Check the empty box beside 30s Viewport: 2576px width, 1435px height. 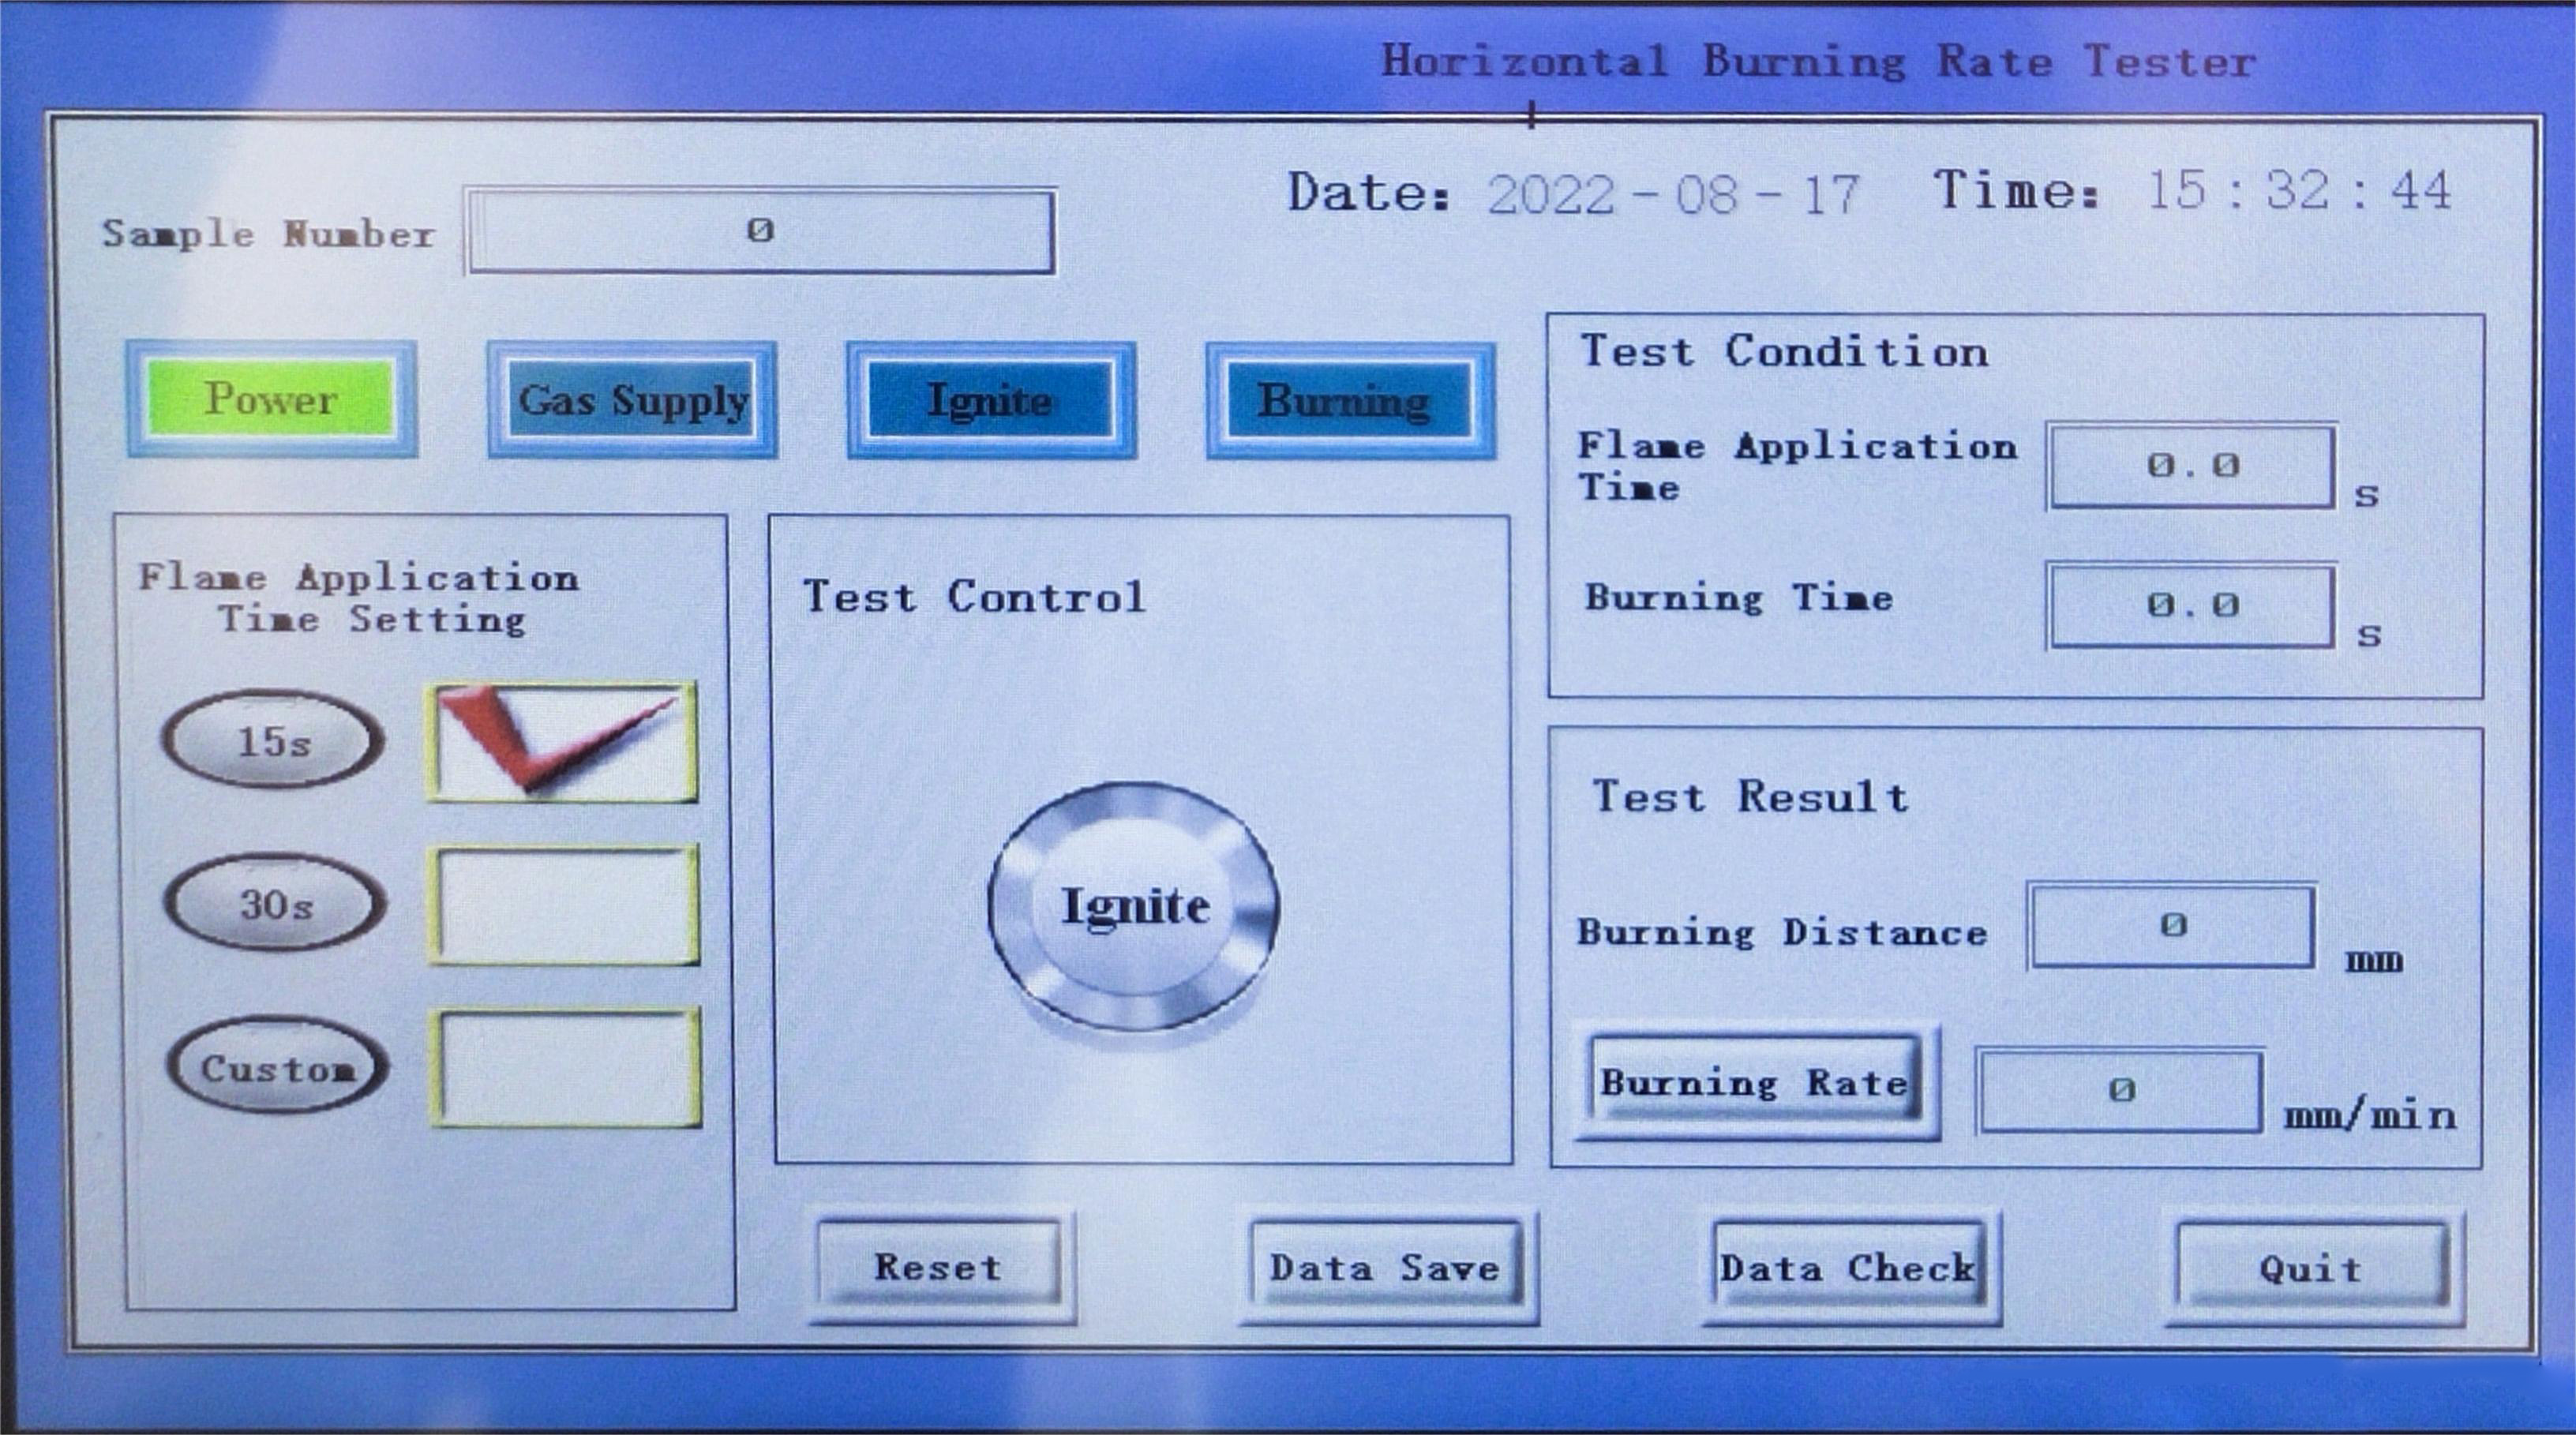(x=564, y=905)
